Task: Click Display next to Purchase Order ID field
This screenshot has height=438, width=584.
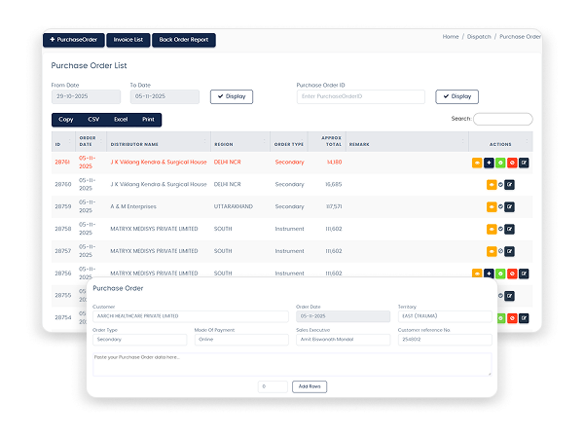Action: tap(457, 96)
